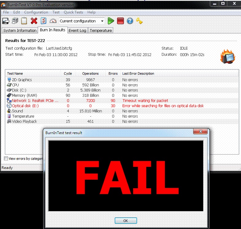Viewport: 241px width, 229px height.
Task: Click the Network 1 Realtek icon
Action: [x=9, y=101]
